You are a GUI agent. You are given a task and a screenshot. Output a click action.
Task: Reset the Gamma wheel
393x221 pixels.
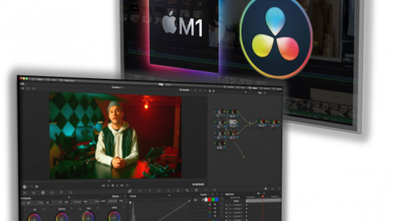point(72,208)
